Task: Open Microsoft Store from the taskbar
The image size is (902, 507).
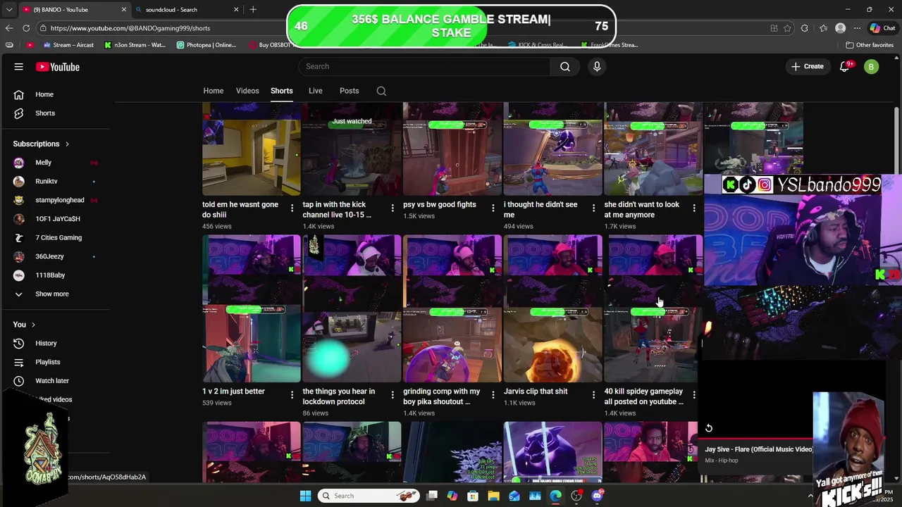Action: [x=473, y=496]
